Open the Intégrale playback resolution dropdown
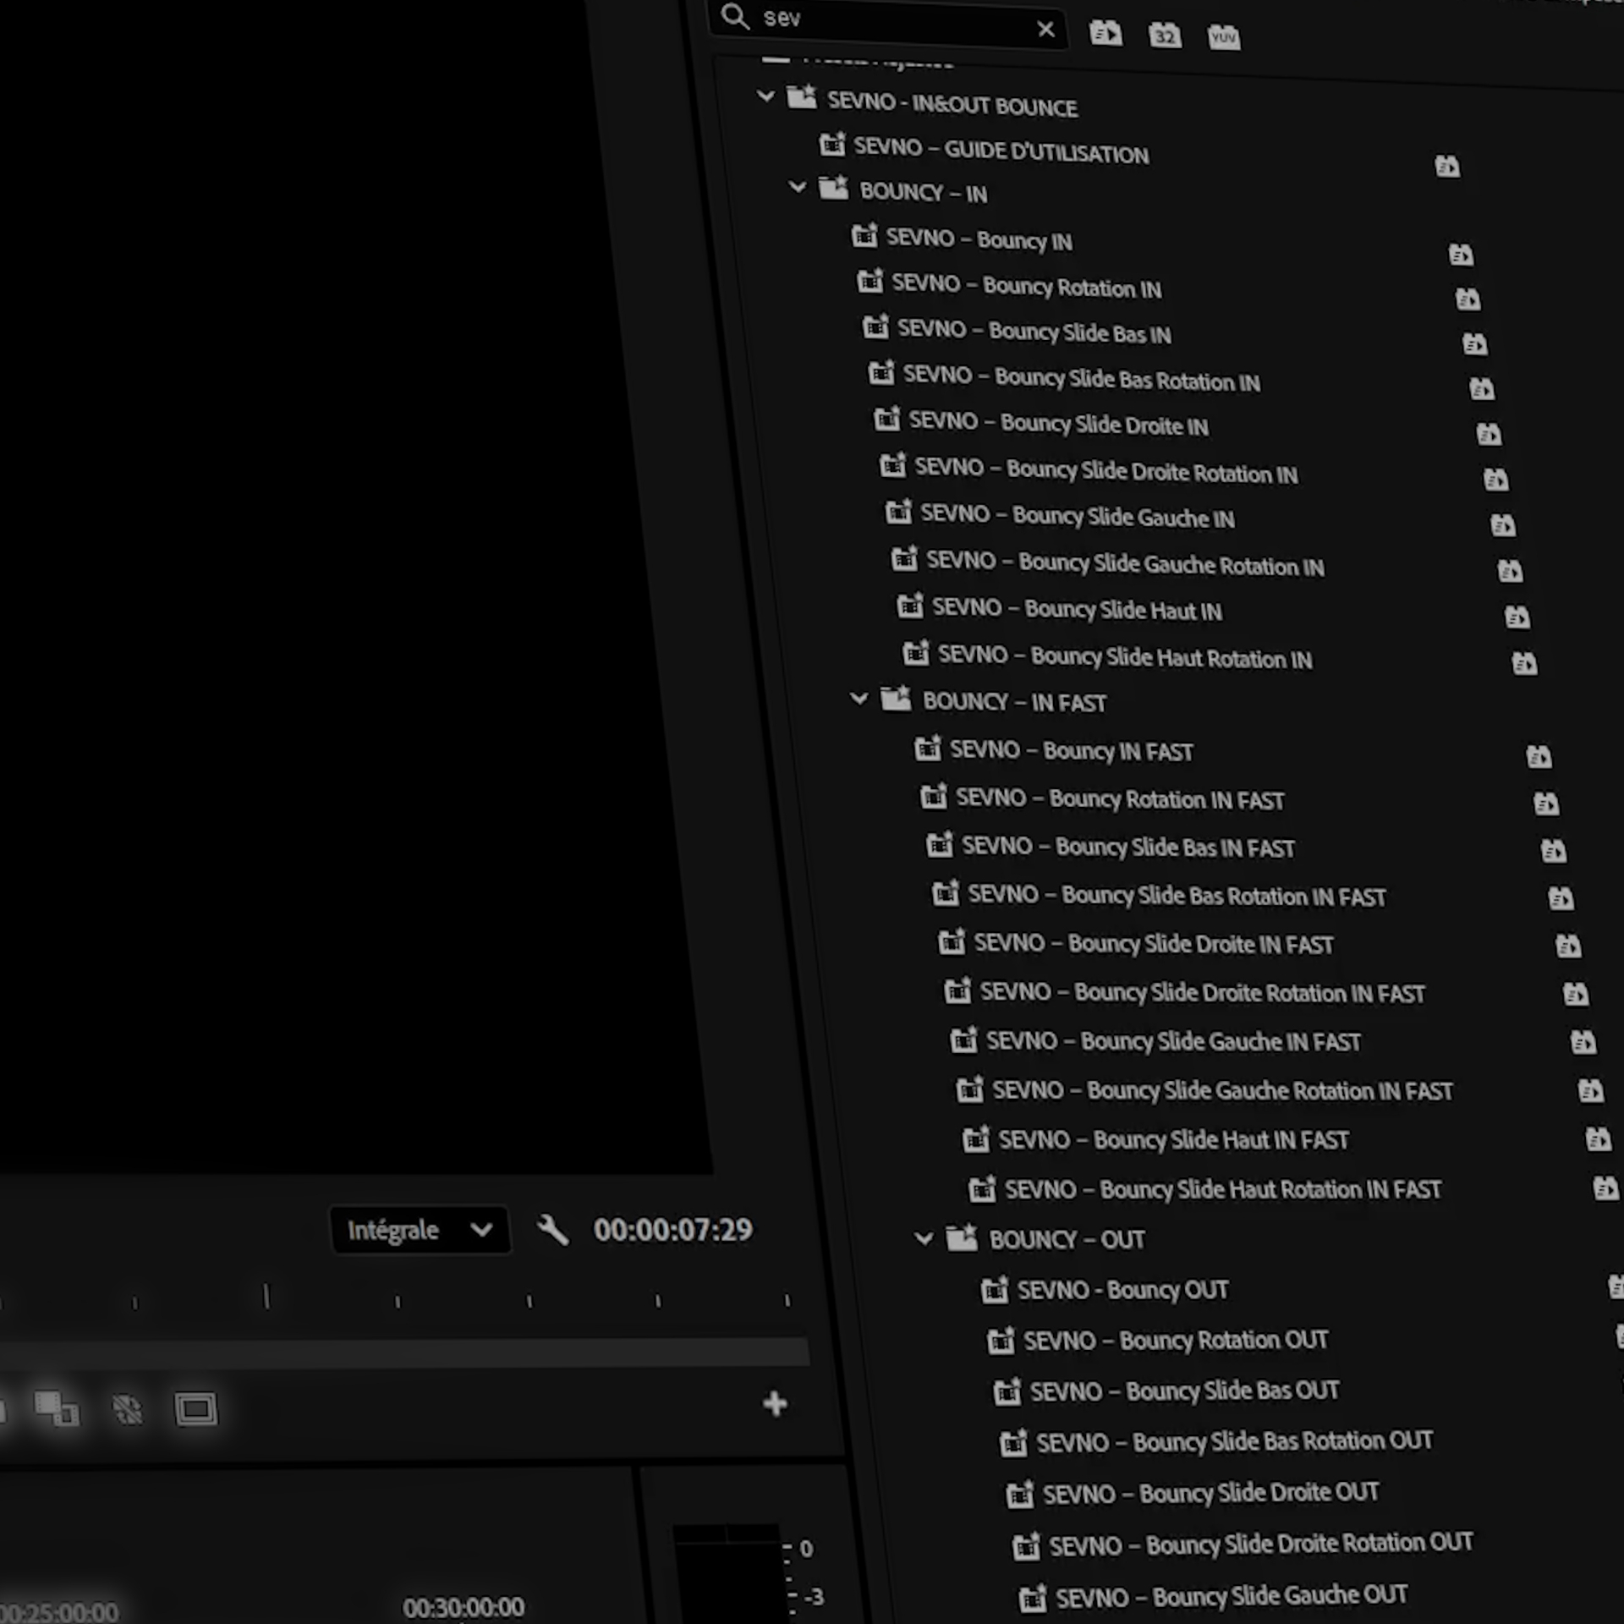The image size is (1624, 1624). click(x=420, y=1230)
